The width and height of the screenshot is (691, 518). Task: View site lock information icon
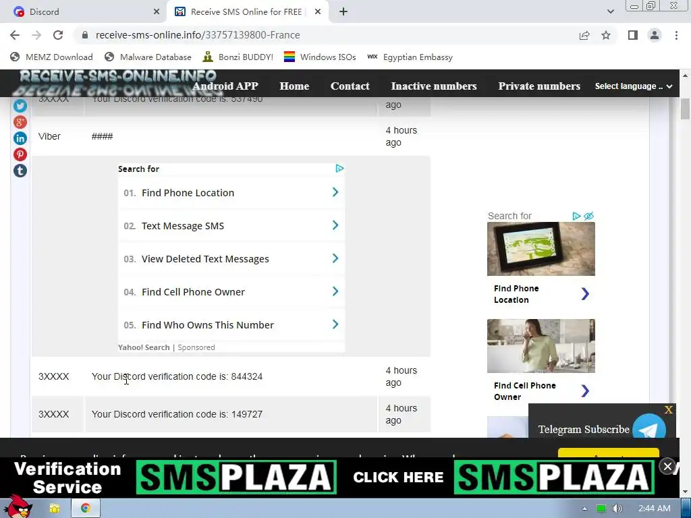85,35
